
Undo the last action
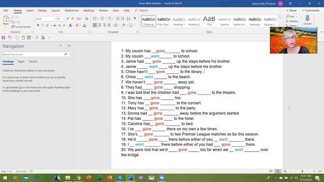(x=9, y=37)
